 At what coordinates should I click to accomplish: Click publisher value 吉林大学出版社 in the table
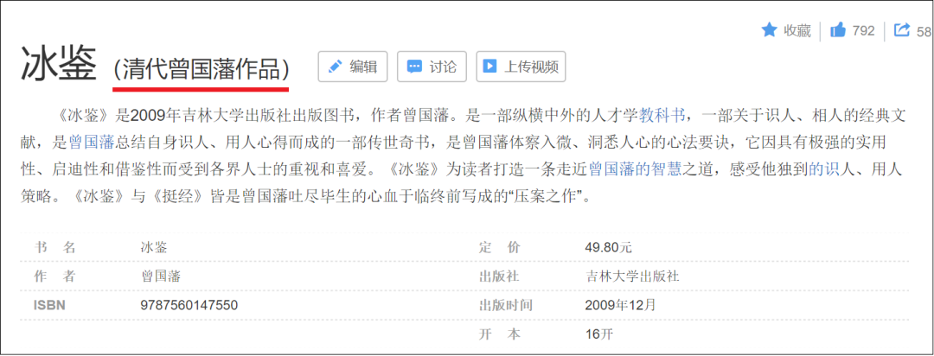pyautogui.click(x=632, y=277)
